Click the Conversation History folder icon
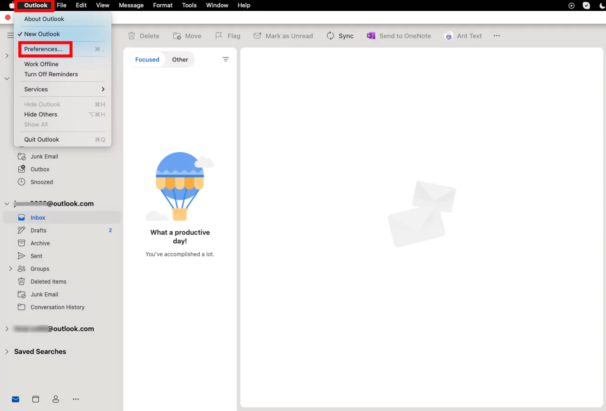 [21, 307]
